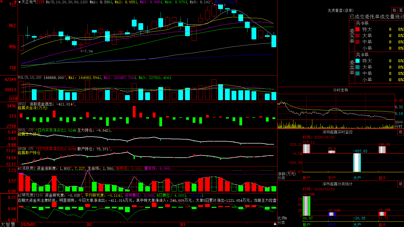Click teal swatch for 委卖单 大单
The image size is (404, 227).
pyautogui.click(x=358, y=67)
